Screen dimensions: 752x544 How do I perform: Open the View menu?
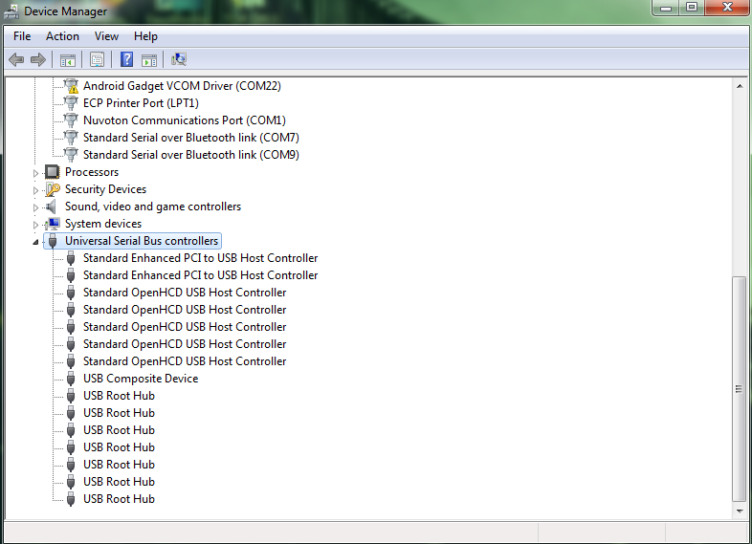[106, 36]
